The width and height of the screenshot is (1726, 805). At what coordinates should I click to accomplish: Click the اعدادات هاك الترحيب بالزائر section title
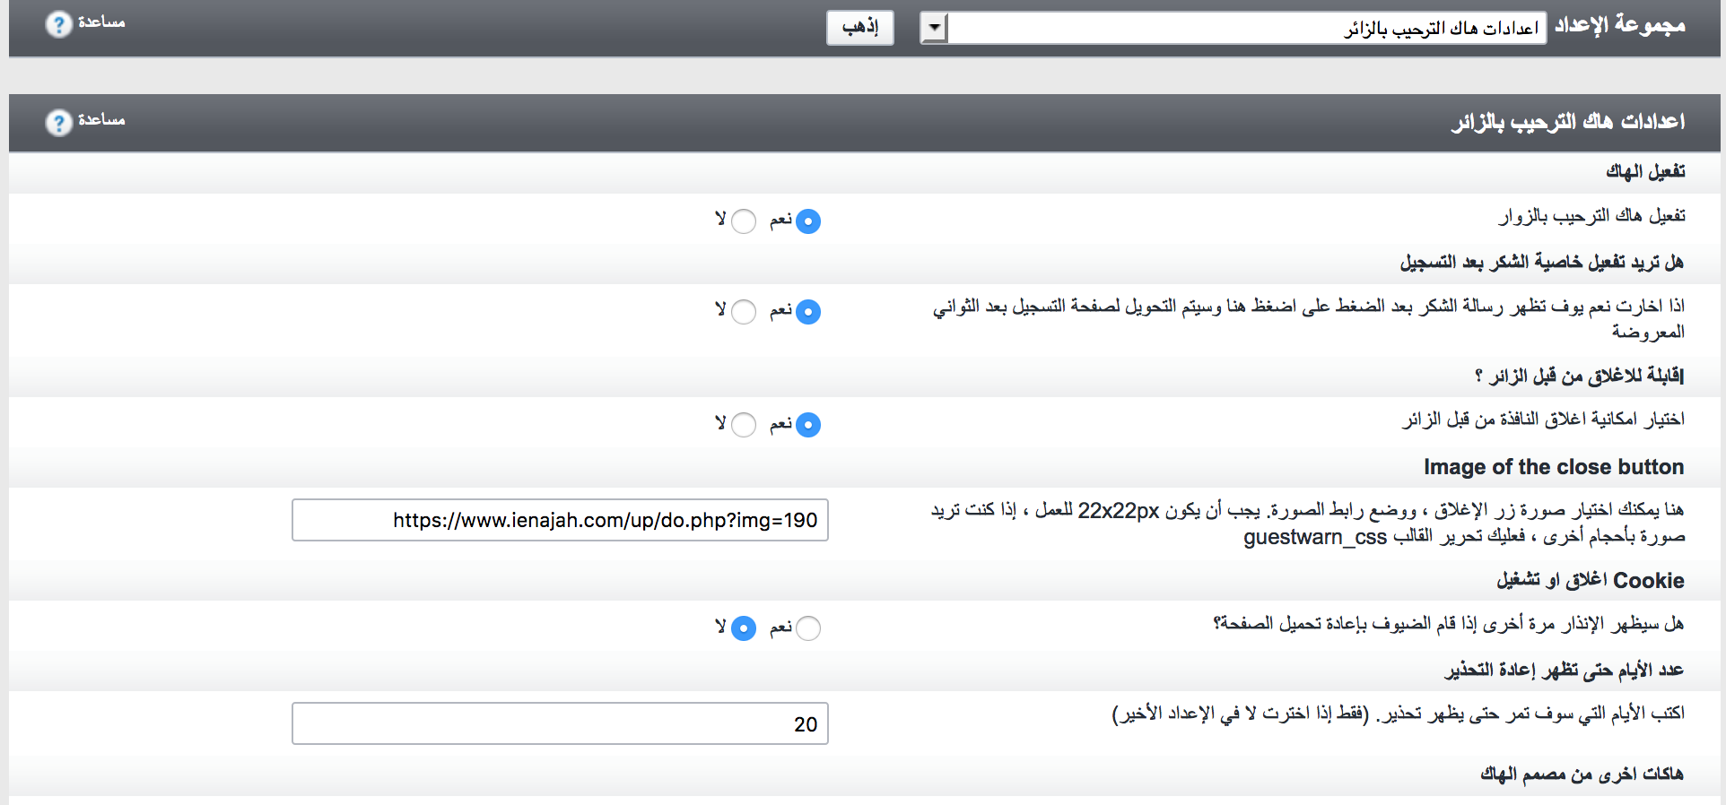click(x=1567, y=122)
